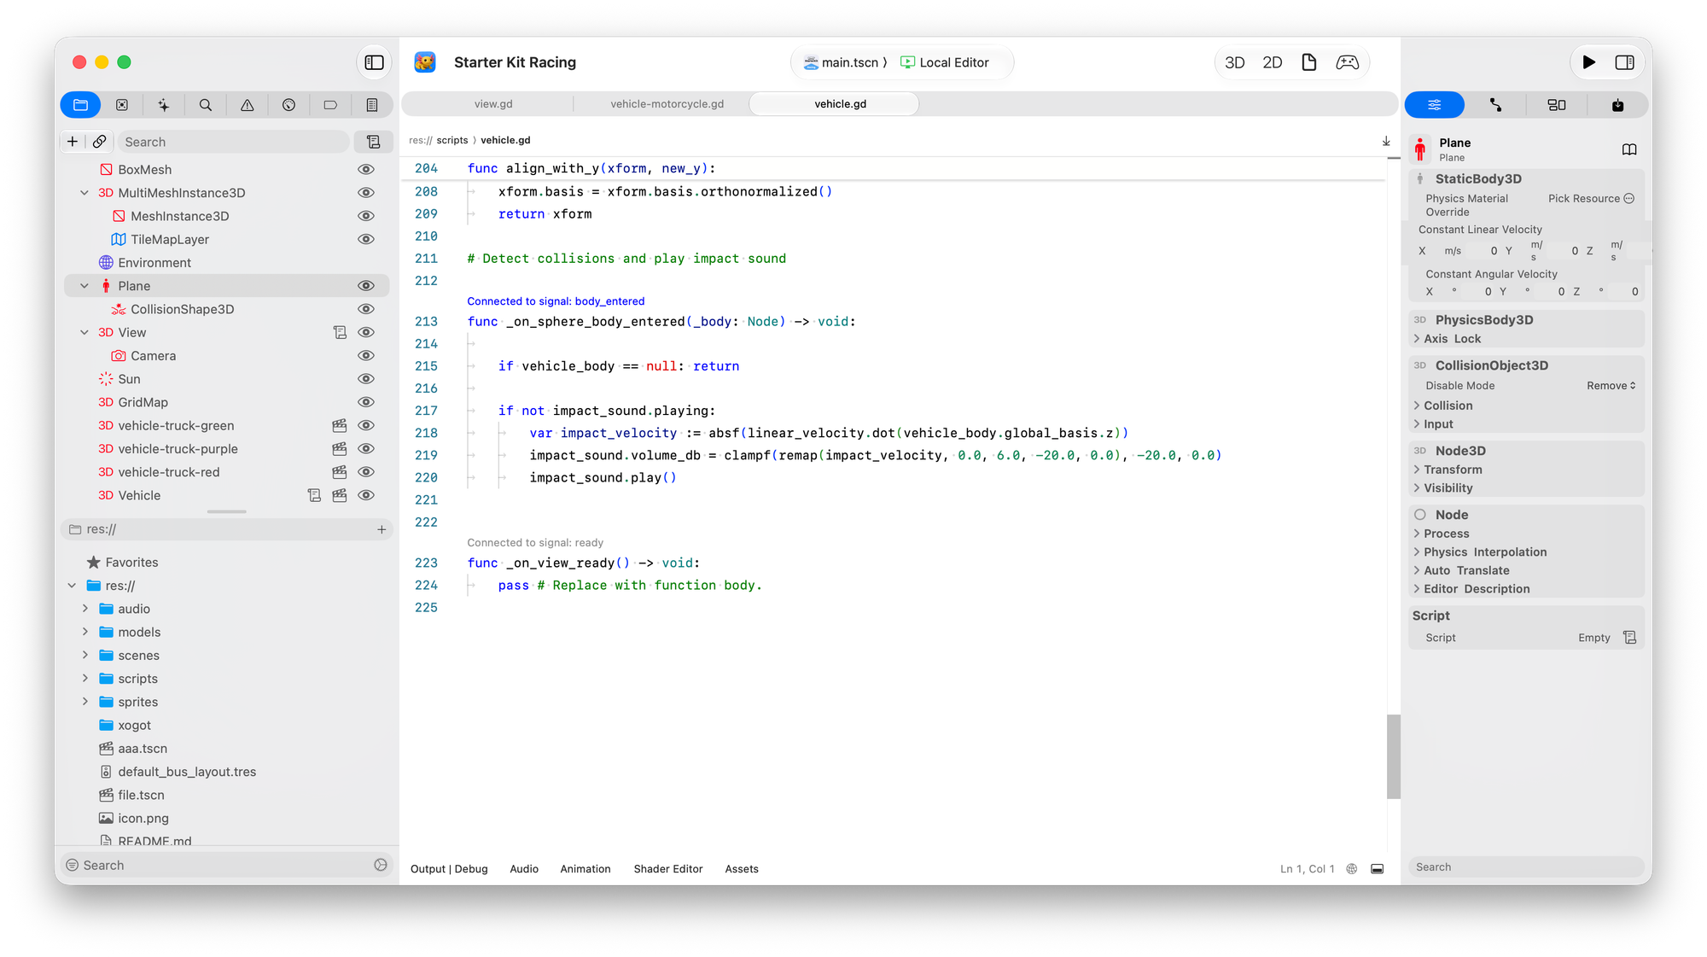This screenshot has height=957, width=1707.
Task: Add to res:// with the plus icon
Action: coord(382,529)
